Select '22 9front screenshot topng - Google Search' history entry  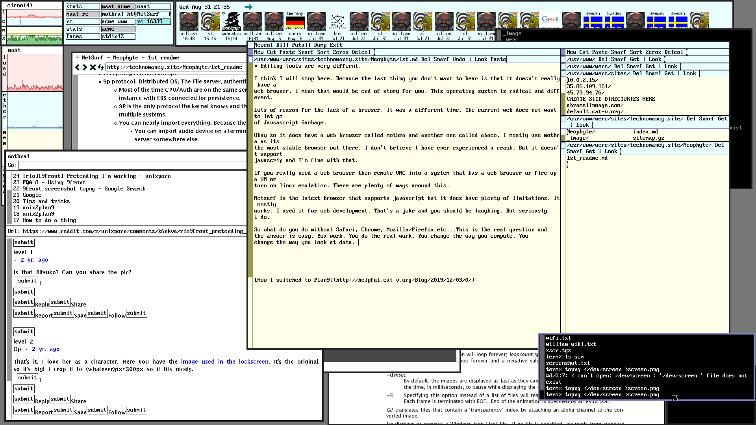click(79, 189)
